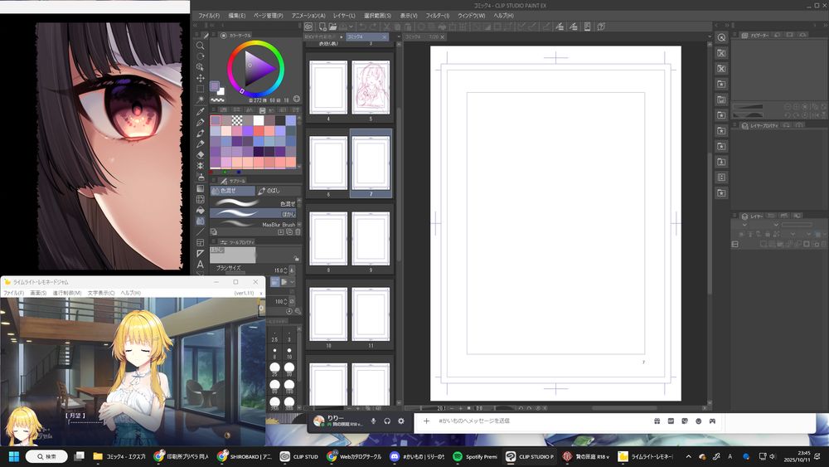The height and width of the screenshot is (467, 829).
Task: Open page 10 thumbnail in page manager
Action: pyautogui.click(x=328, y=314)
